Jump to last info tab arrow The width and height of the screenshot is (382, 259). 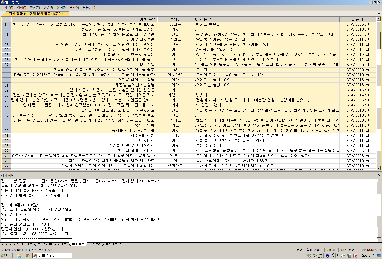tap(15, 244)
